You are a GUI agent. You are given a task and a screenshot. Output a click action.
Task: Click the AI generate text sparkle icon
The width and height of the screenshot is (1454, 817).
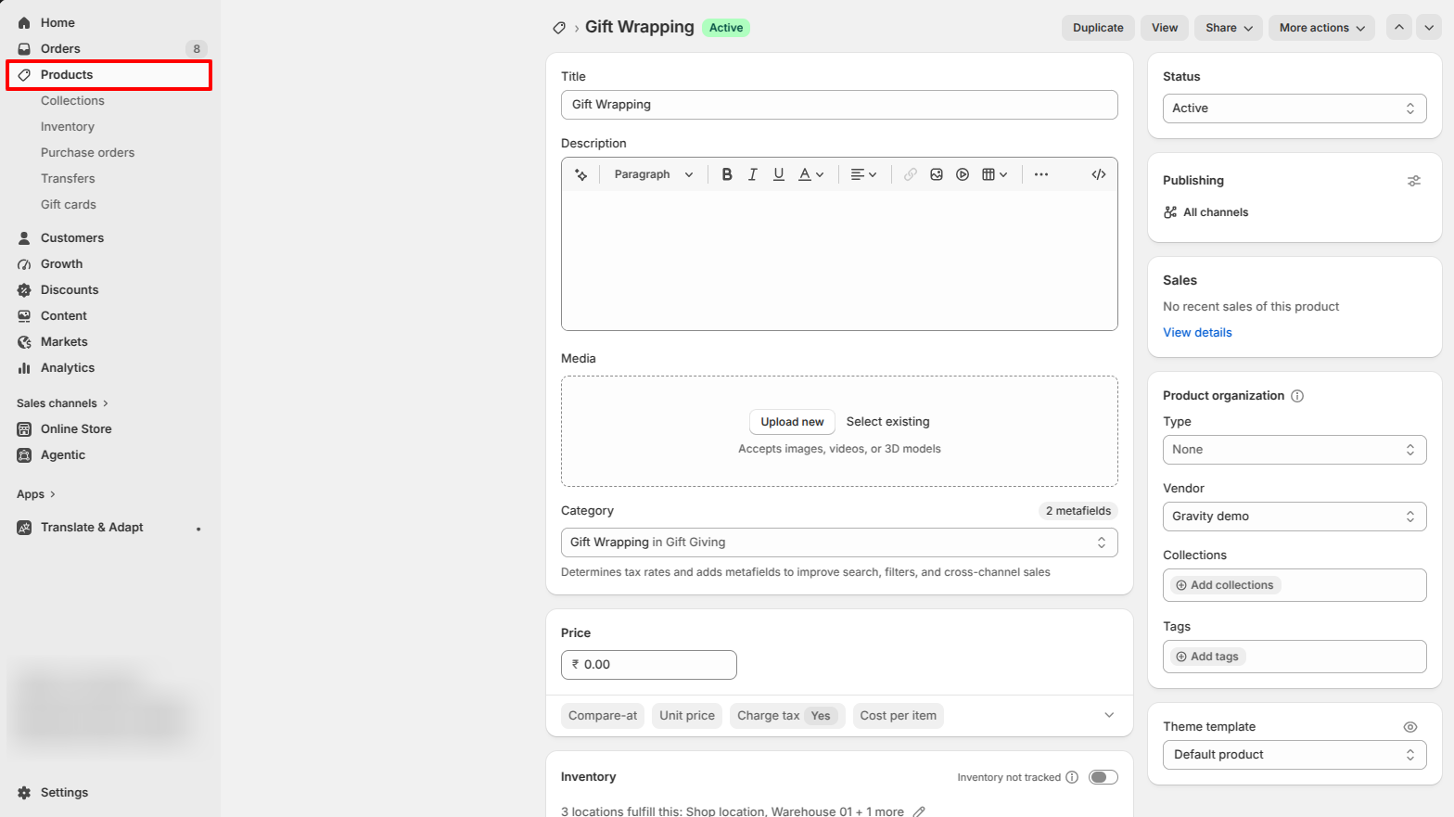coord(581,174)
